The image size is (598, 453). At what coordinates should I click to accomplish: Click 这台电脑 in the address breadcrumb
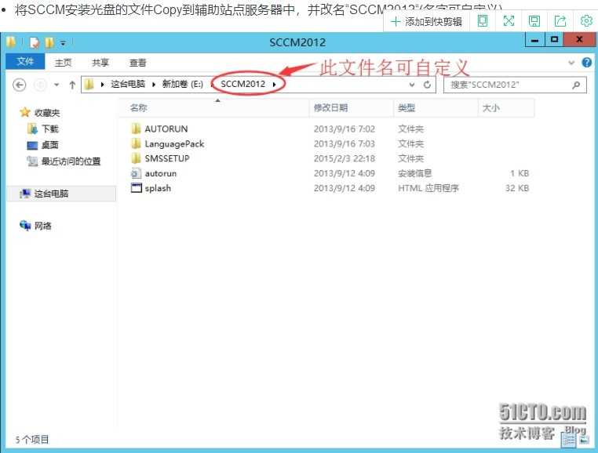point(128,84)
